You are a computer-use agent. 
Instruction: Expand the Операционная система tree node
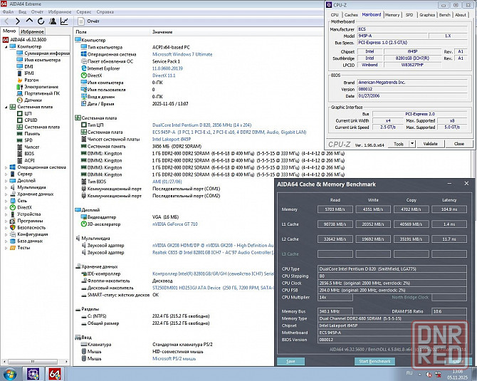coord(6,167)
